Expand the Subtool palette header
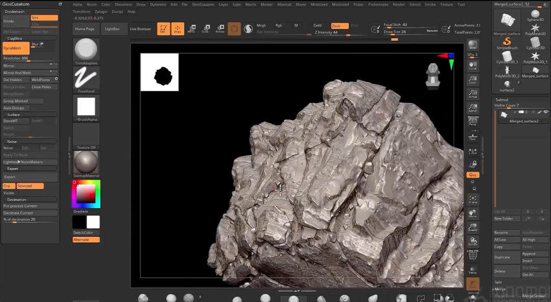This screenshot has width=551, height=302. click(502, 100)
